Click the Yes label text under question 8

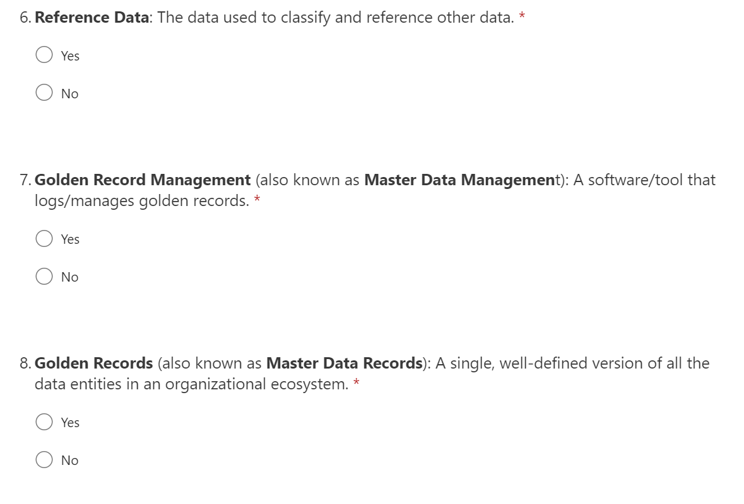70,423
